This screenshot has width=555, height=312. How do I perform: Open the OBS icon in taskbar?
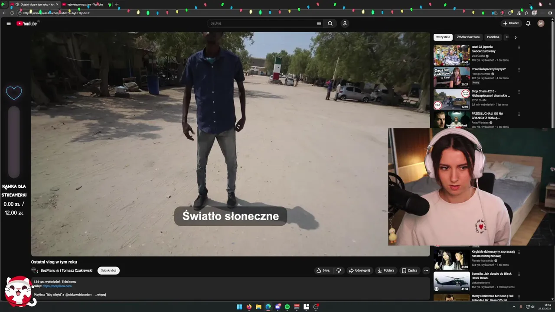coord(316,307)
